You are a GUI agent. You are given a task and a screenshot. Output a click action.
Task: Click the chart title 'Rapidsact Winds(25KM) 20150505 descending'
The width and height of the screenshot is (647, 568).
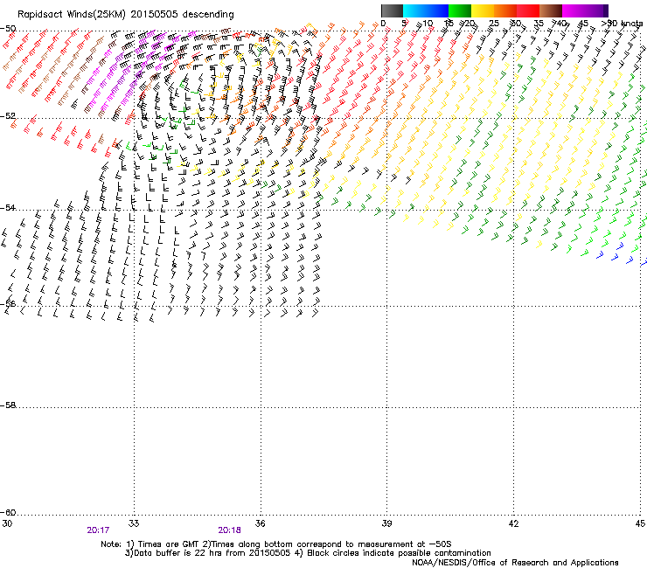(125, 15)
